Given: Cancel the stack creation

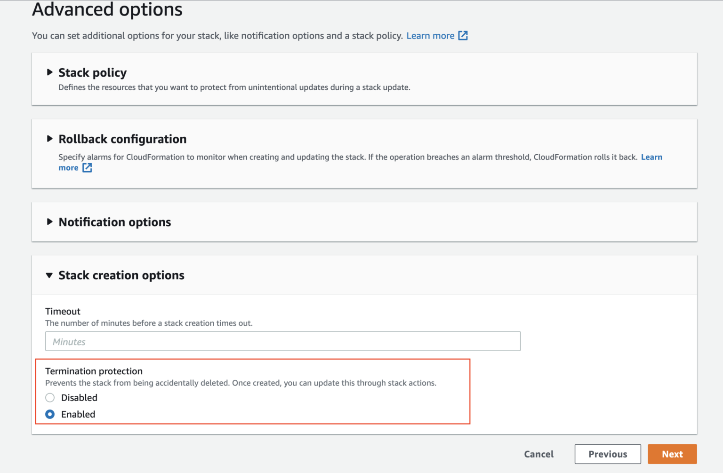Looking at the screenshot, I should pyautogui.click(x=538, y=454).
